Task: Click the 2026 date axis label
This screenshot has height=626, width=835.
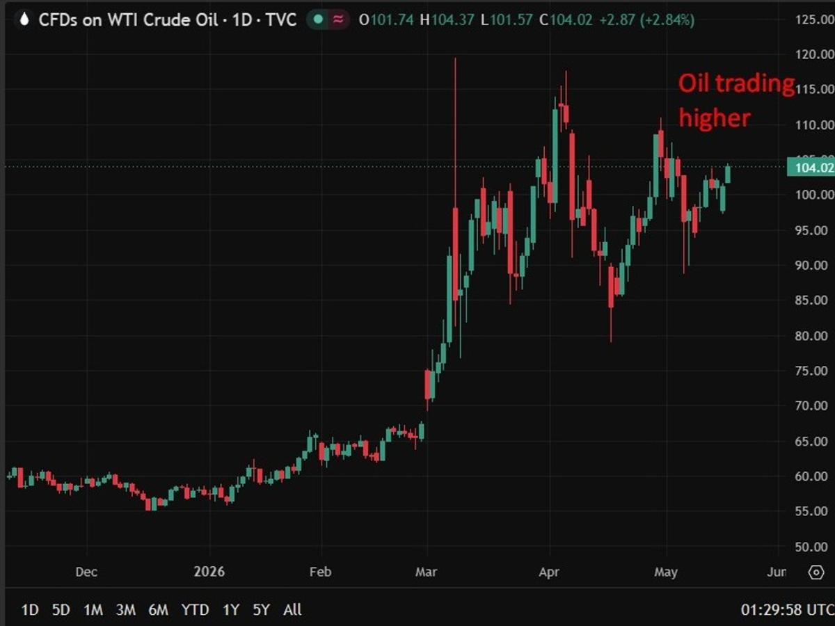Action: pyautogui.click(x=209, y=572)
